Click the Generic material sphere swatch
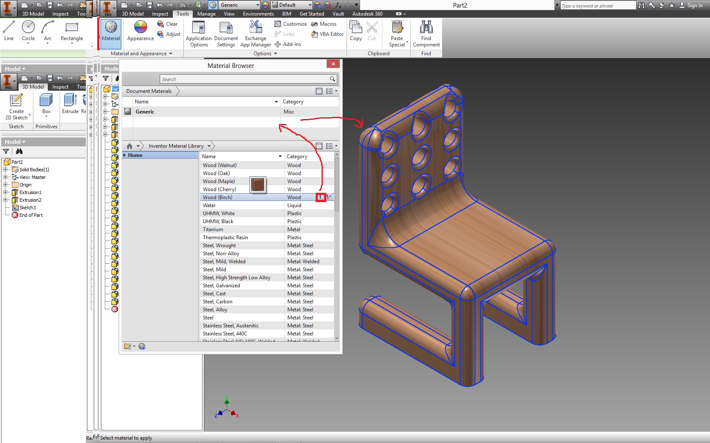This screenshot has height=443, width=710. click(128, 112)
